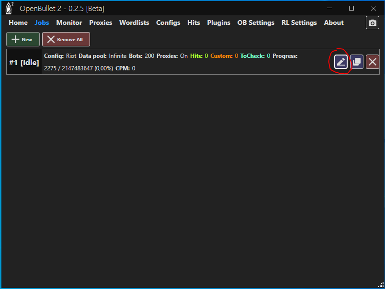
Task: Click the Proxies: On status
Action: pyautogui.click(x=172, y=56)
